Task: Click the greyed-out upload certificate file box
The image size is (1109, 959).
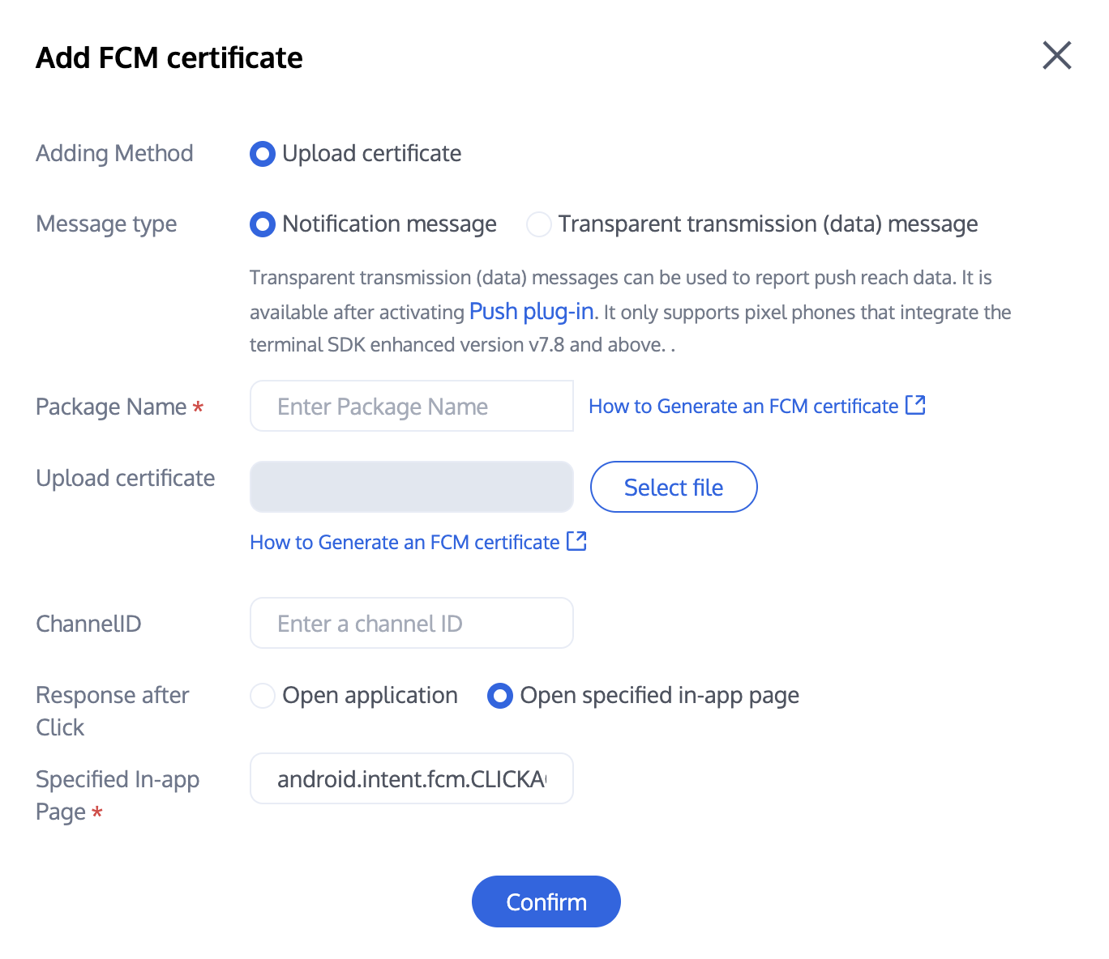Action: pyautogui.click(x=411, y=487)
